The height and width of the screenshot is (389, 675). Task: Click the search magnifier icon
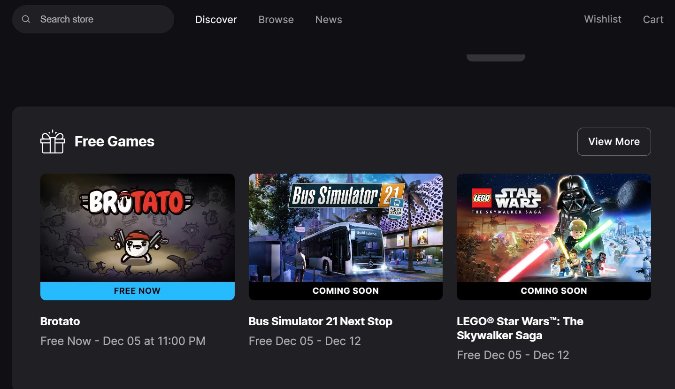(x=26, y=19)
